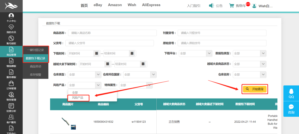Open 数据包下载记录 submenu item
The height and width of the screenshot is (134, 299).
(x=36, y=58)
